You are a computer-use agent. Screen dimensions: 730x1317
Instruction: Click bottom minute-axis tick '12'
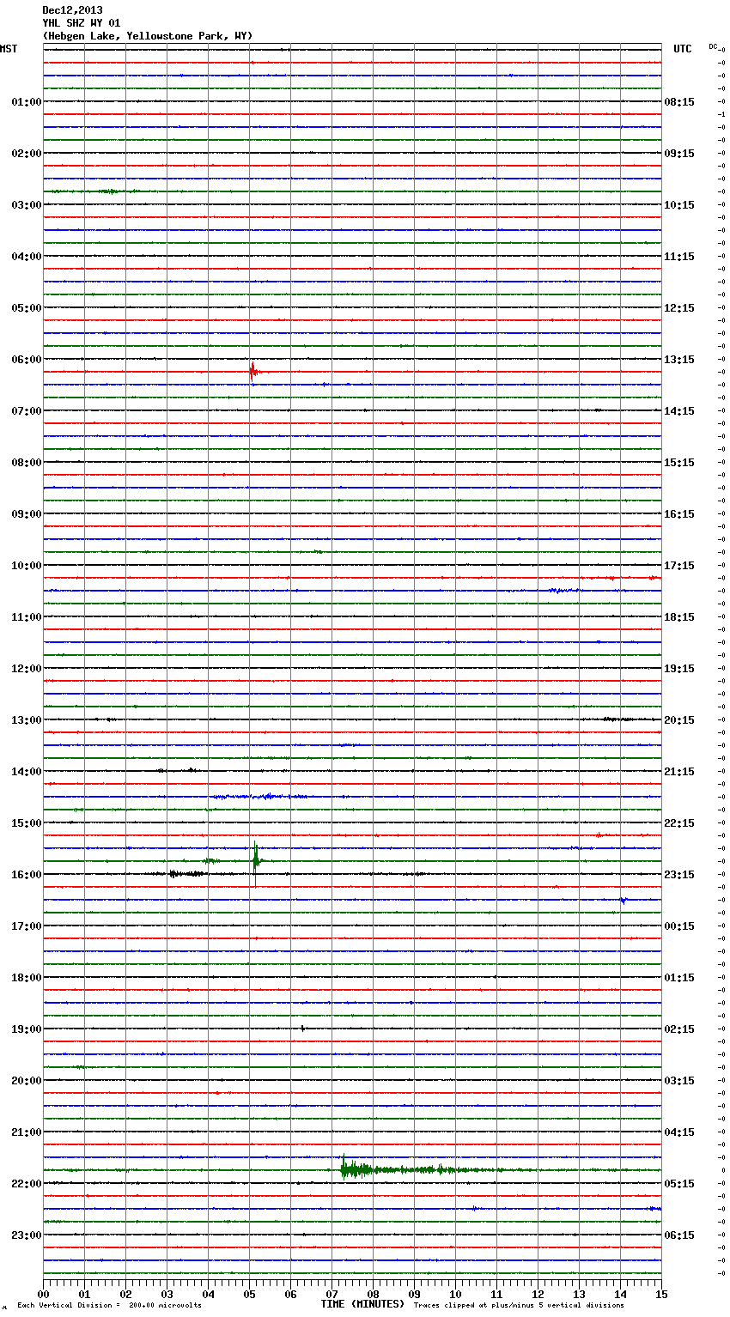coord(538,1294)
